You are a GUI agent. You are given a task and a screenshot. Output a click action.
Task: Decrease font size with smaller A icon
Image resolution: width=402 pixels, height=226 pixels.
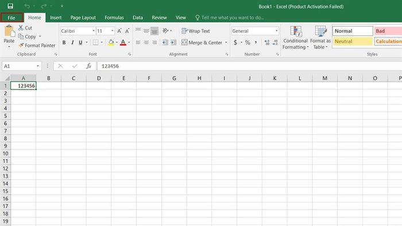click(x=127, y=31)
